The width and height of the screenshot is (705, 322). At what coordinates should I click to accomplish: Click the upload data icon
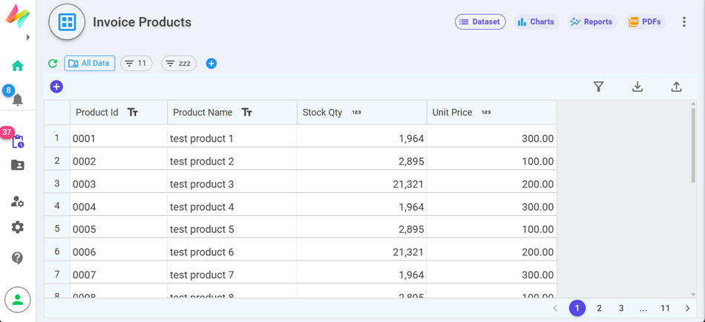[x=676, y=87]
